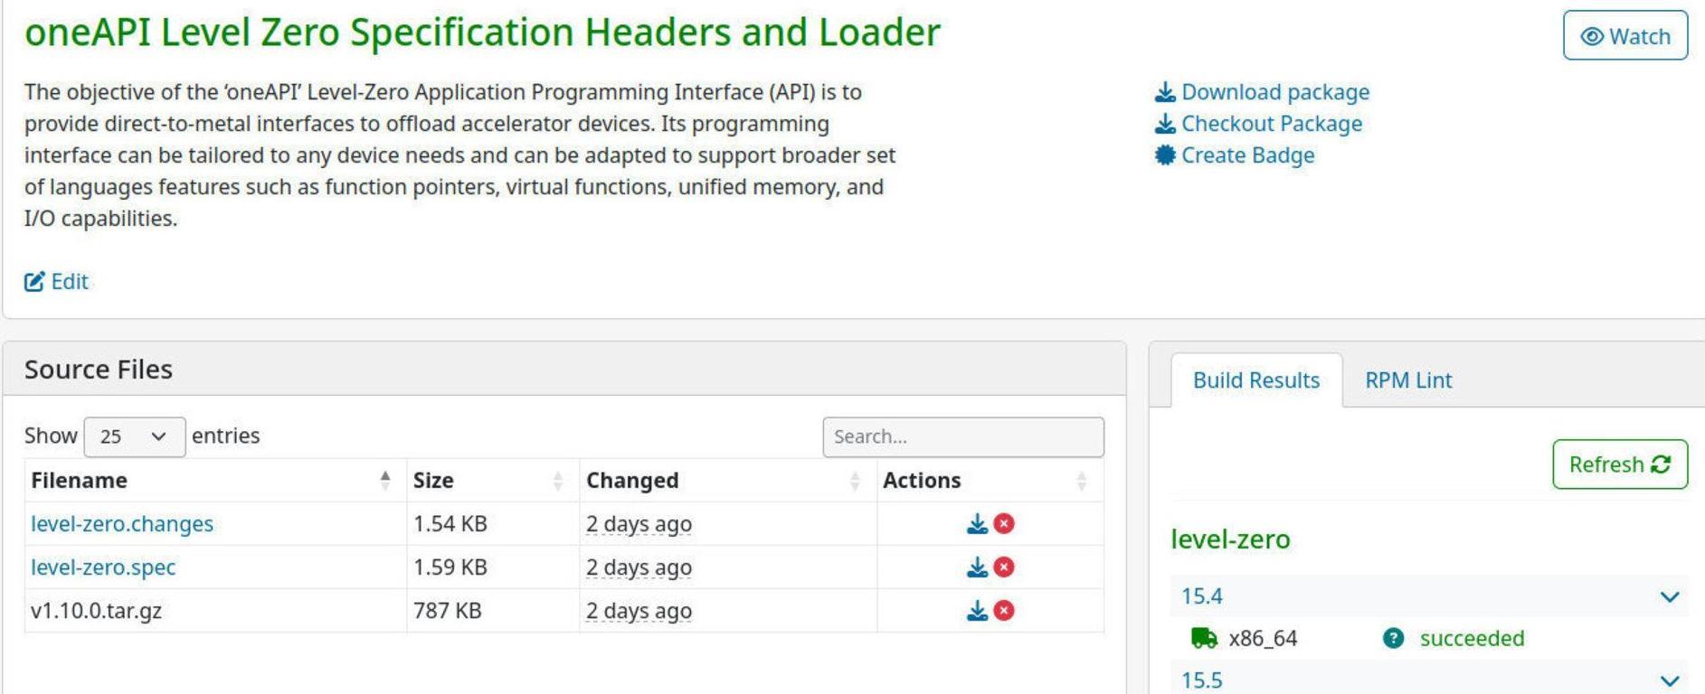Switch to the Build Results tab
Viewport: 1705px width, 694px height.
1256,380
